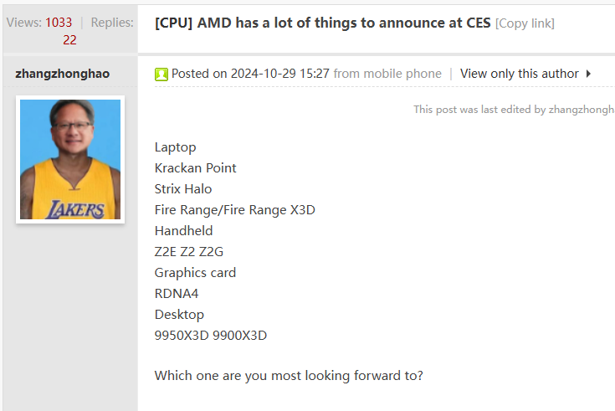
Task: Click the Z2E Z2 Z2G line
Action: click(189, 252)
